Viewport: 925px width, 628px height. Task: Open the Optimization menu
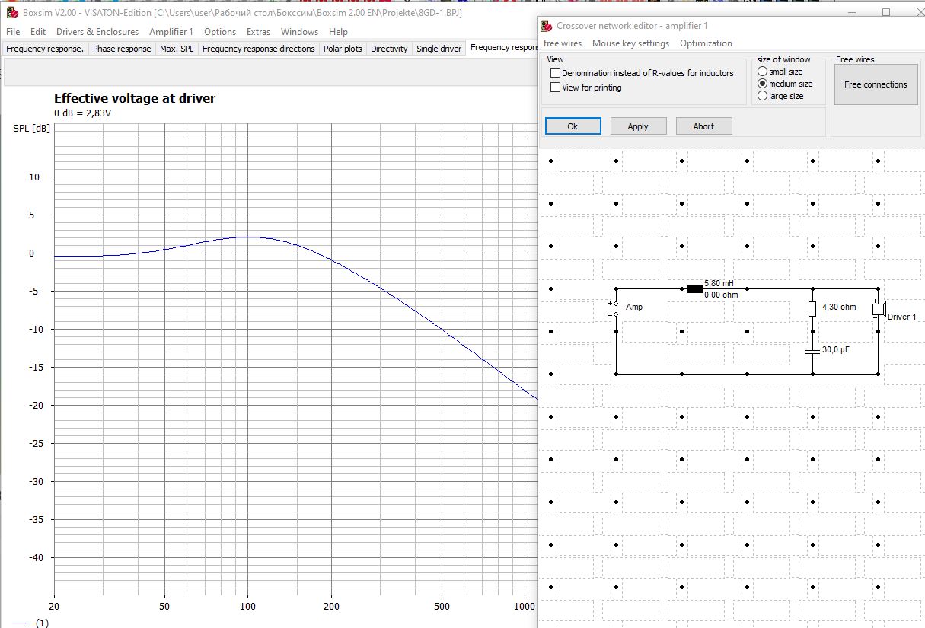(706, 43)
